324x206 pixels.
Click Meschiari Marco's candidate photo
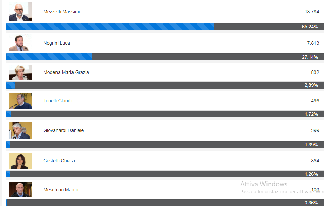[x=20, y=189]
